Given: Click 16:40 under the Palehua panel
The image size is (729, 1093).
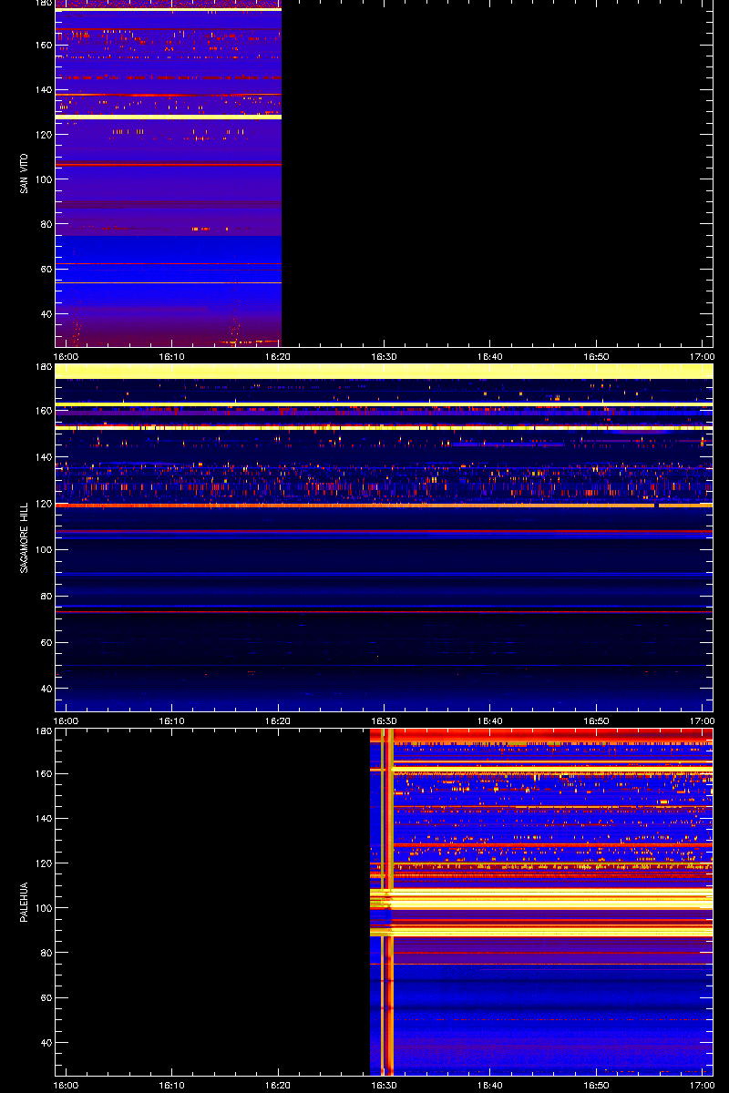Looking at the screenshot, I should 490,1085.
